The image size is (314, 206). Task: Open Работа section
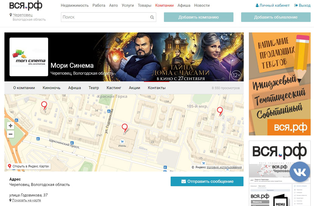[99, 5]
